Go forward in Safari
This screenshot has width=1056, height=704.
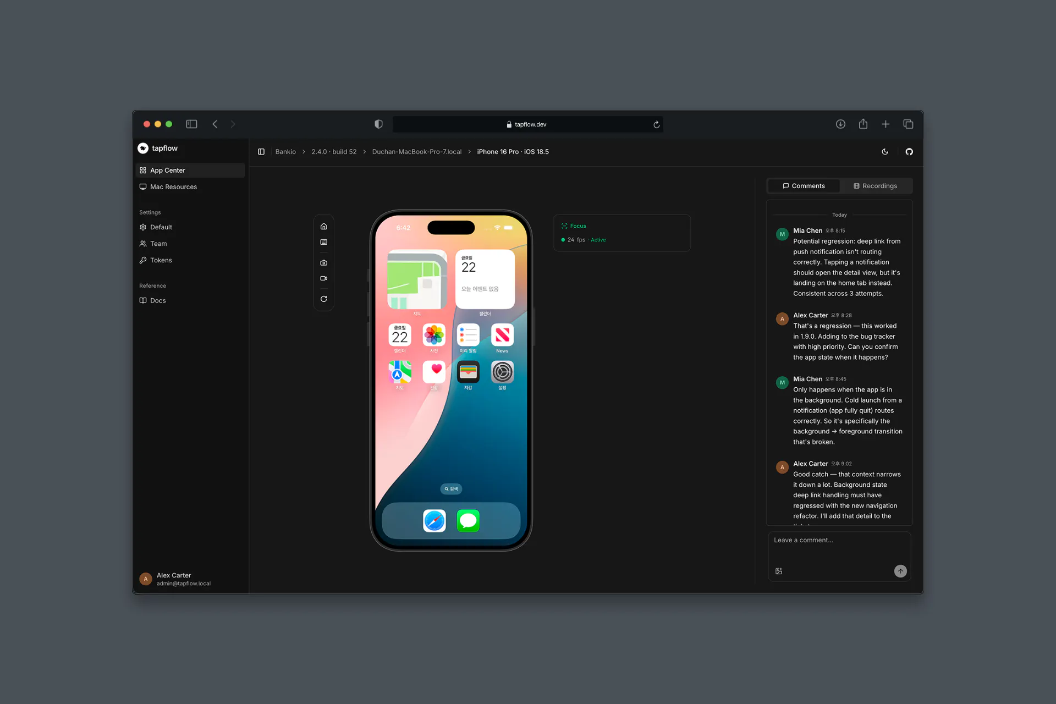pyautogui.click(x=233, y=124)
